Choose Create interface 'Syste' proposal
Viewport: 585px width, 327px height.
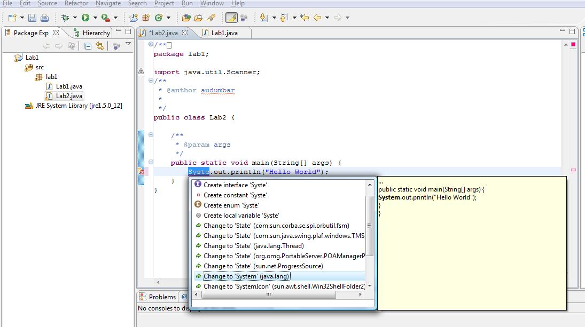[279, 185]
